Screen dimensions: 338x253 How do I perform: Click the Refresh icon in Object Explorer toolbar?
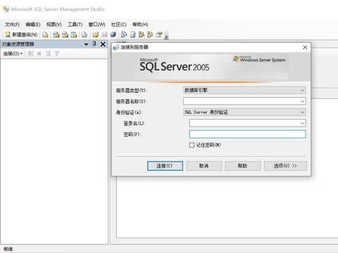tap(48, 53)
